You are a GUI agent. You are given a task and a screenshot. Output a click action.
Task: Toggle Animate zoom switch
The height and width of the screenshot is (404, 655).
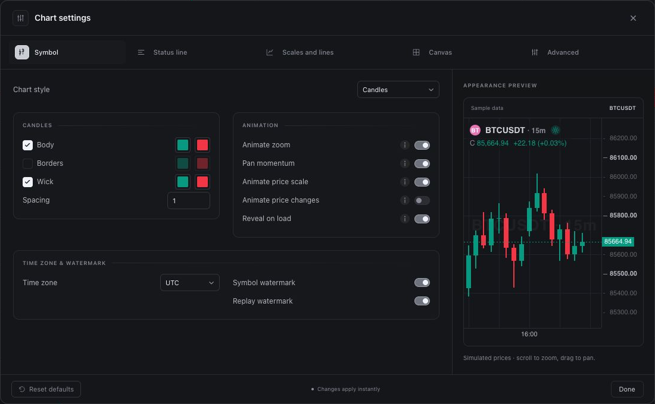[x=422, y=145]
